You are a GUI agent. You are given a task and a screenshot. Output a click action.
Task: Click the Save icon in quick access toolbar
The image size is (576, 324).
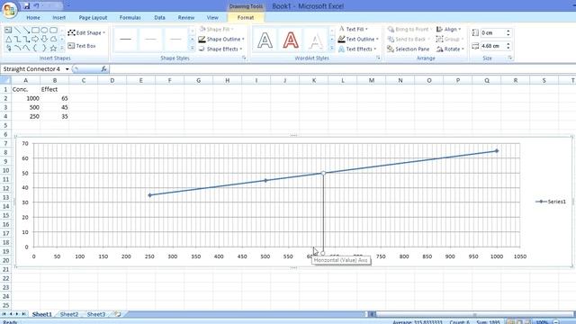(x=27, y=6)
